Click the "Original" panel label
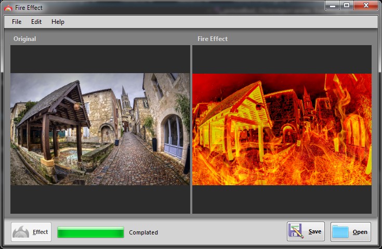The image size is (382, 249). (x=25, y=39)
